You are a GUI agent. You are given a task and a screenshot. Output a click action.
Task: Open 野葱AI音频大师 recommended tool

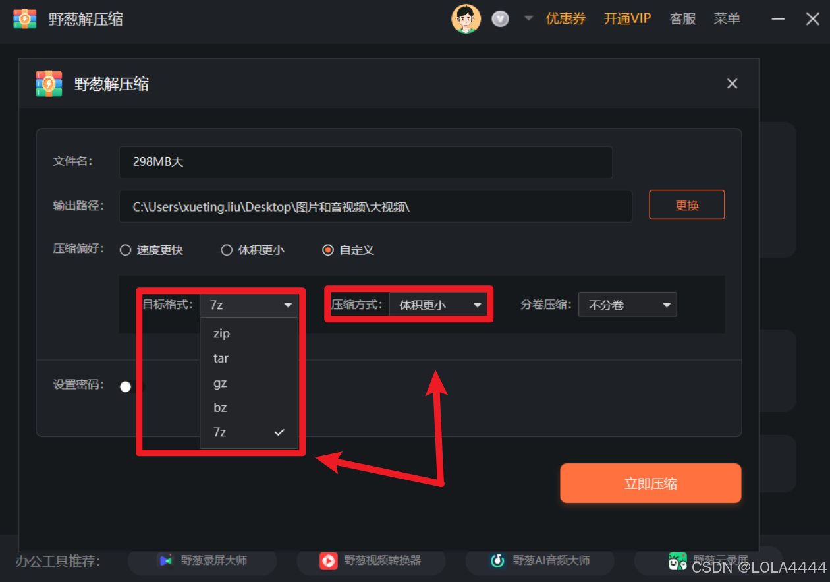(540, 560)
